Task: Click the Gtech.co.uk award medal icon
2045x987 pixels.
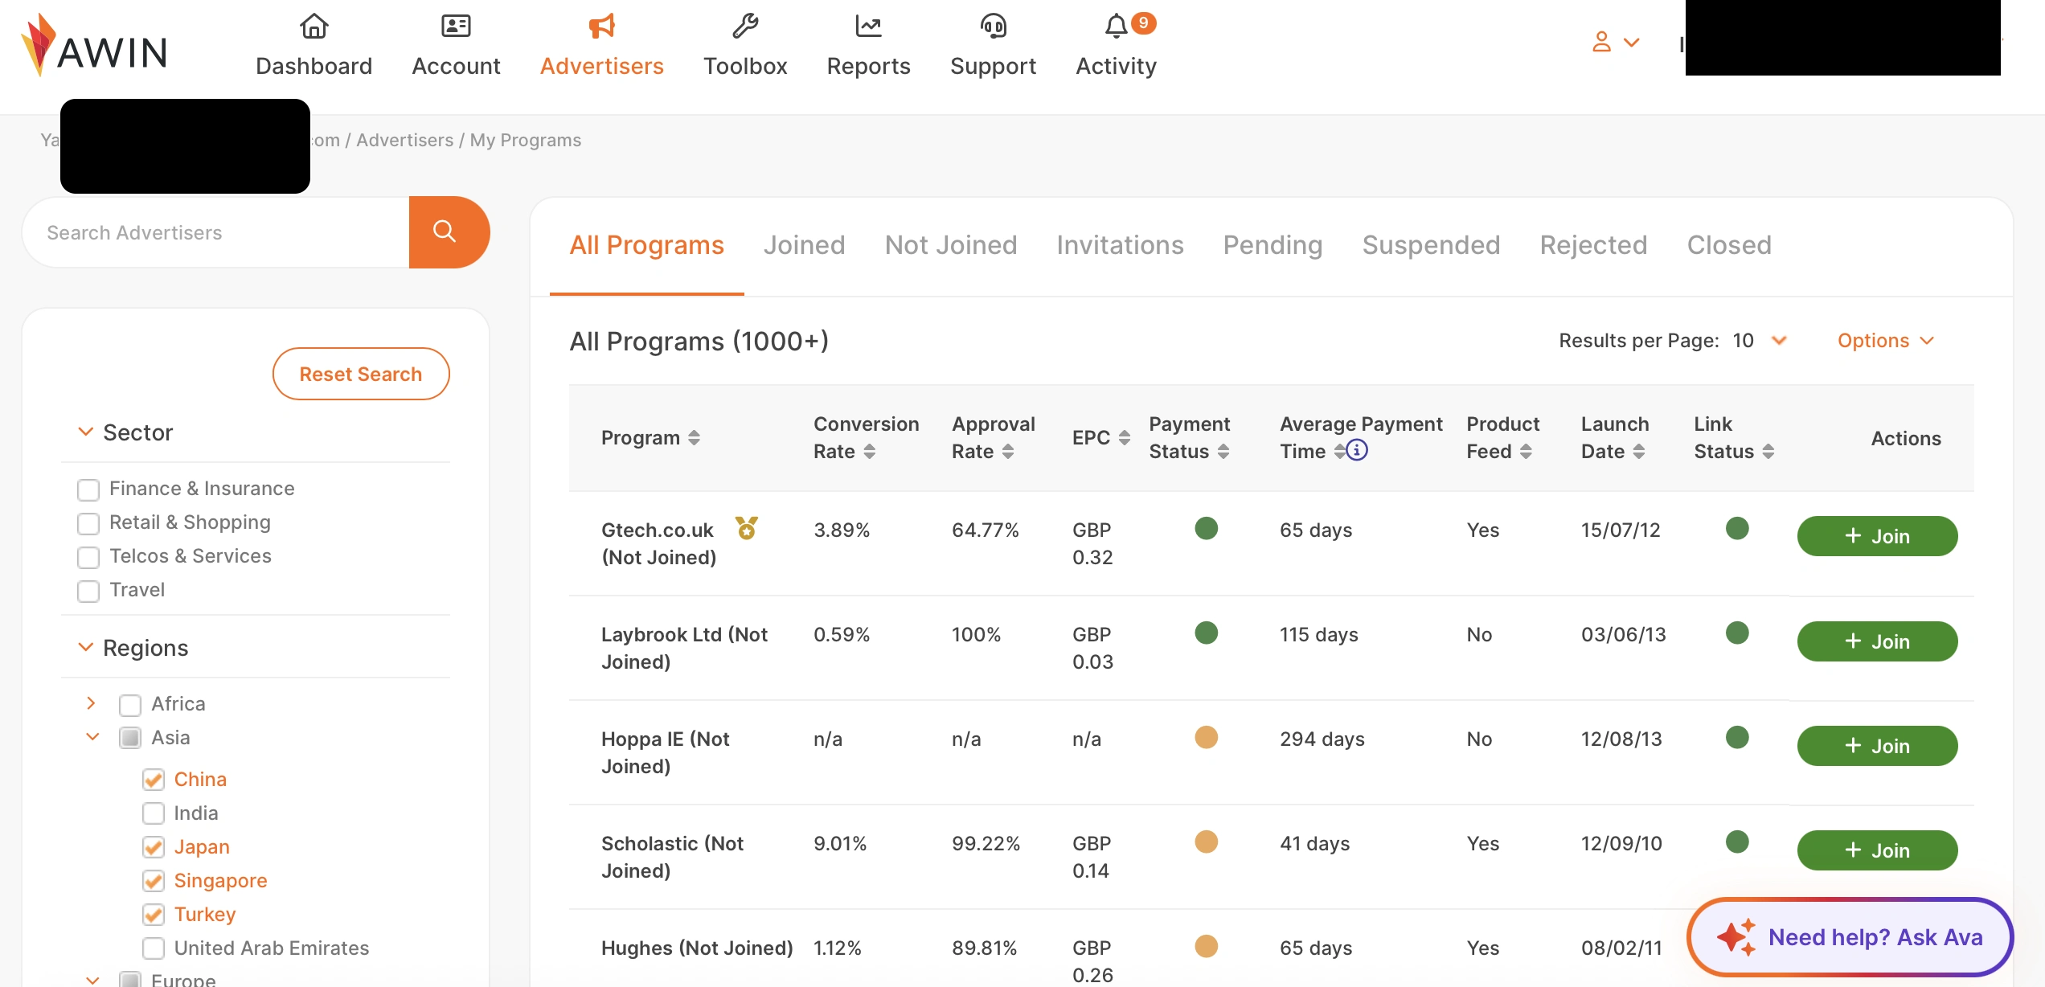Action: tap(746, 528)
